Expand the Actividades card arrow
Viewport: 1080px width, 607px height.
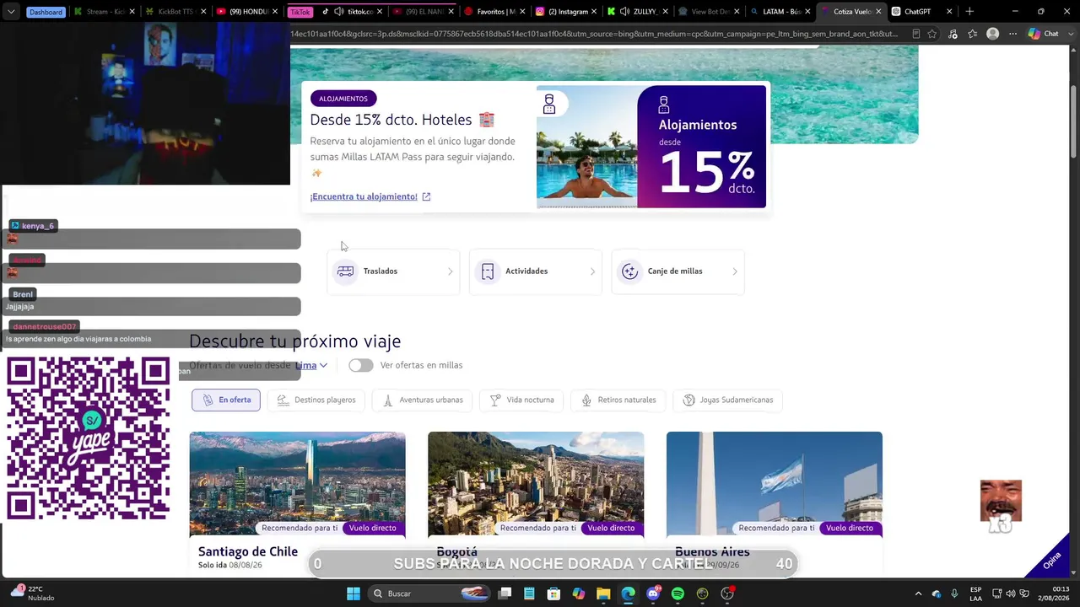click(592, 271)
